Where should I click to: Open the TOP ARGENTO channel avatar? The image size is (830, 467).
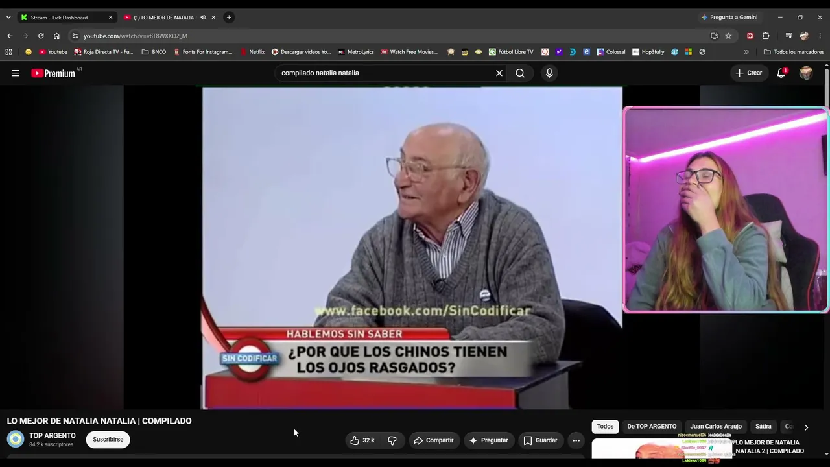click(x=16, y=439)
